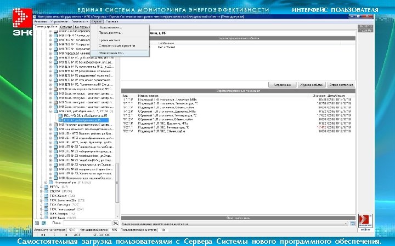The height and width of the screenshot is (246, 395).
Task: Open the Справка menu
Action: 111,22
